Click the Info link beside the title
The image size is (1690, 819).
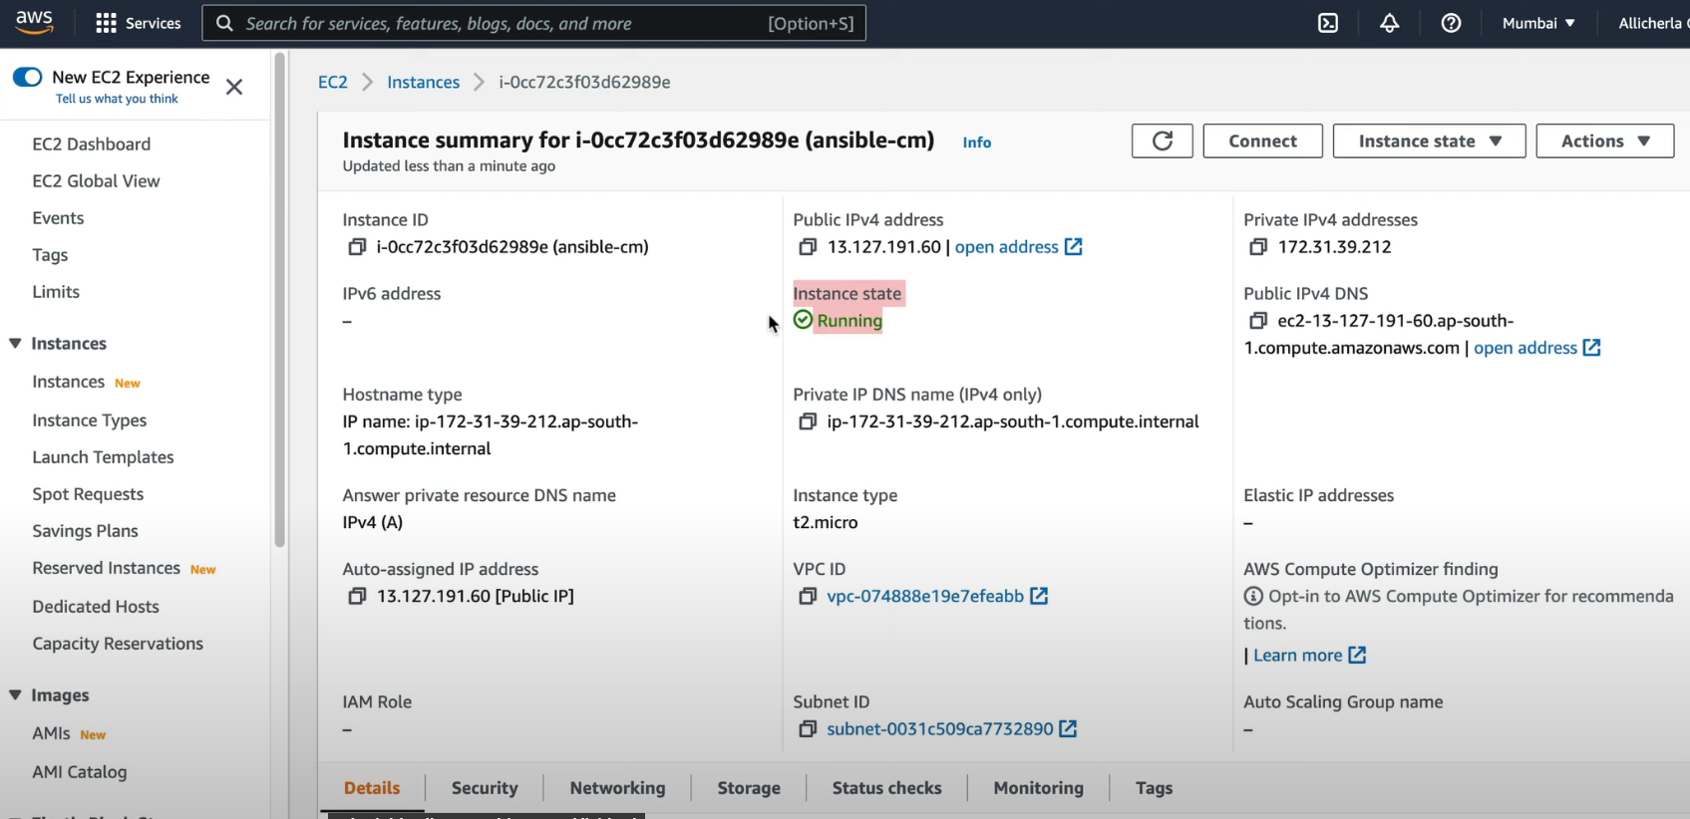tap(977, 142)
